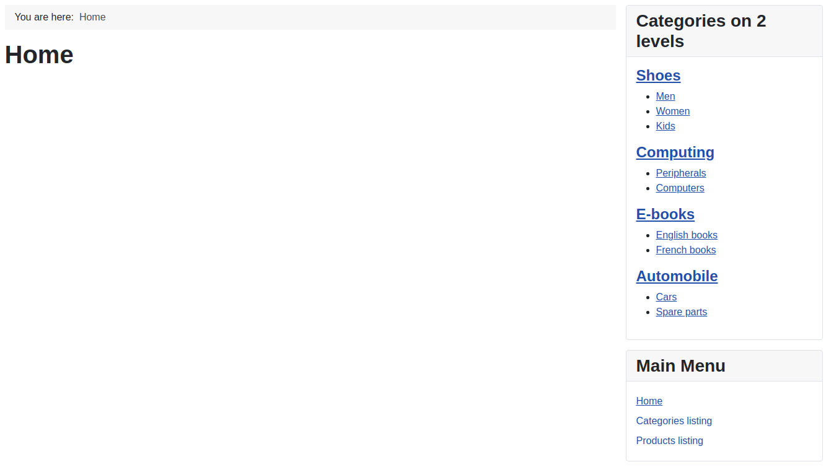
Task: Go to the Kids subcategory
Action: coord(665,126)
